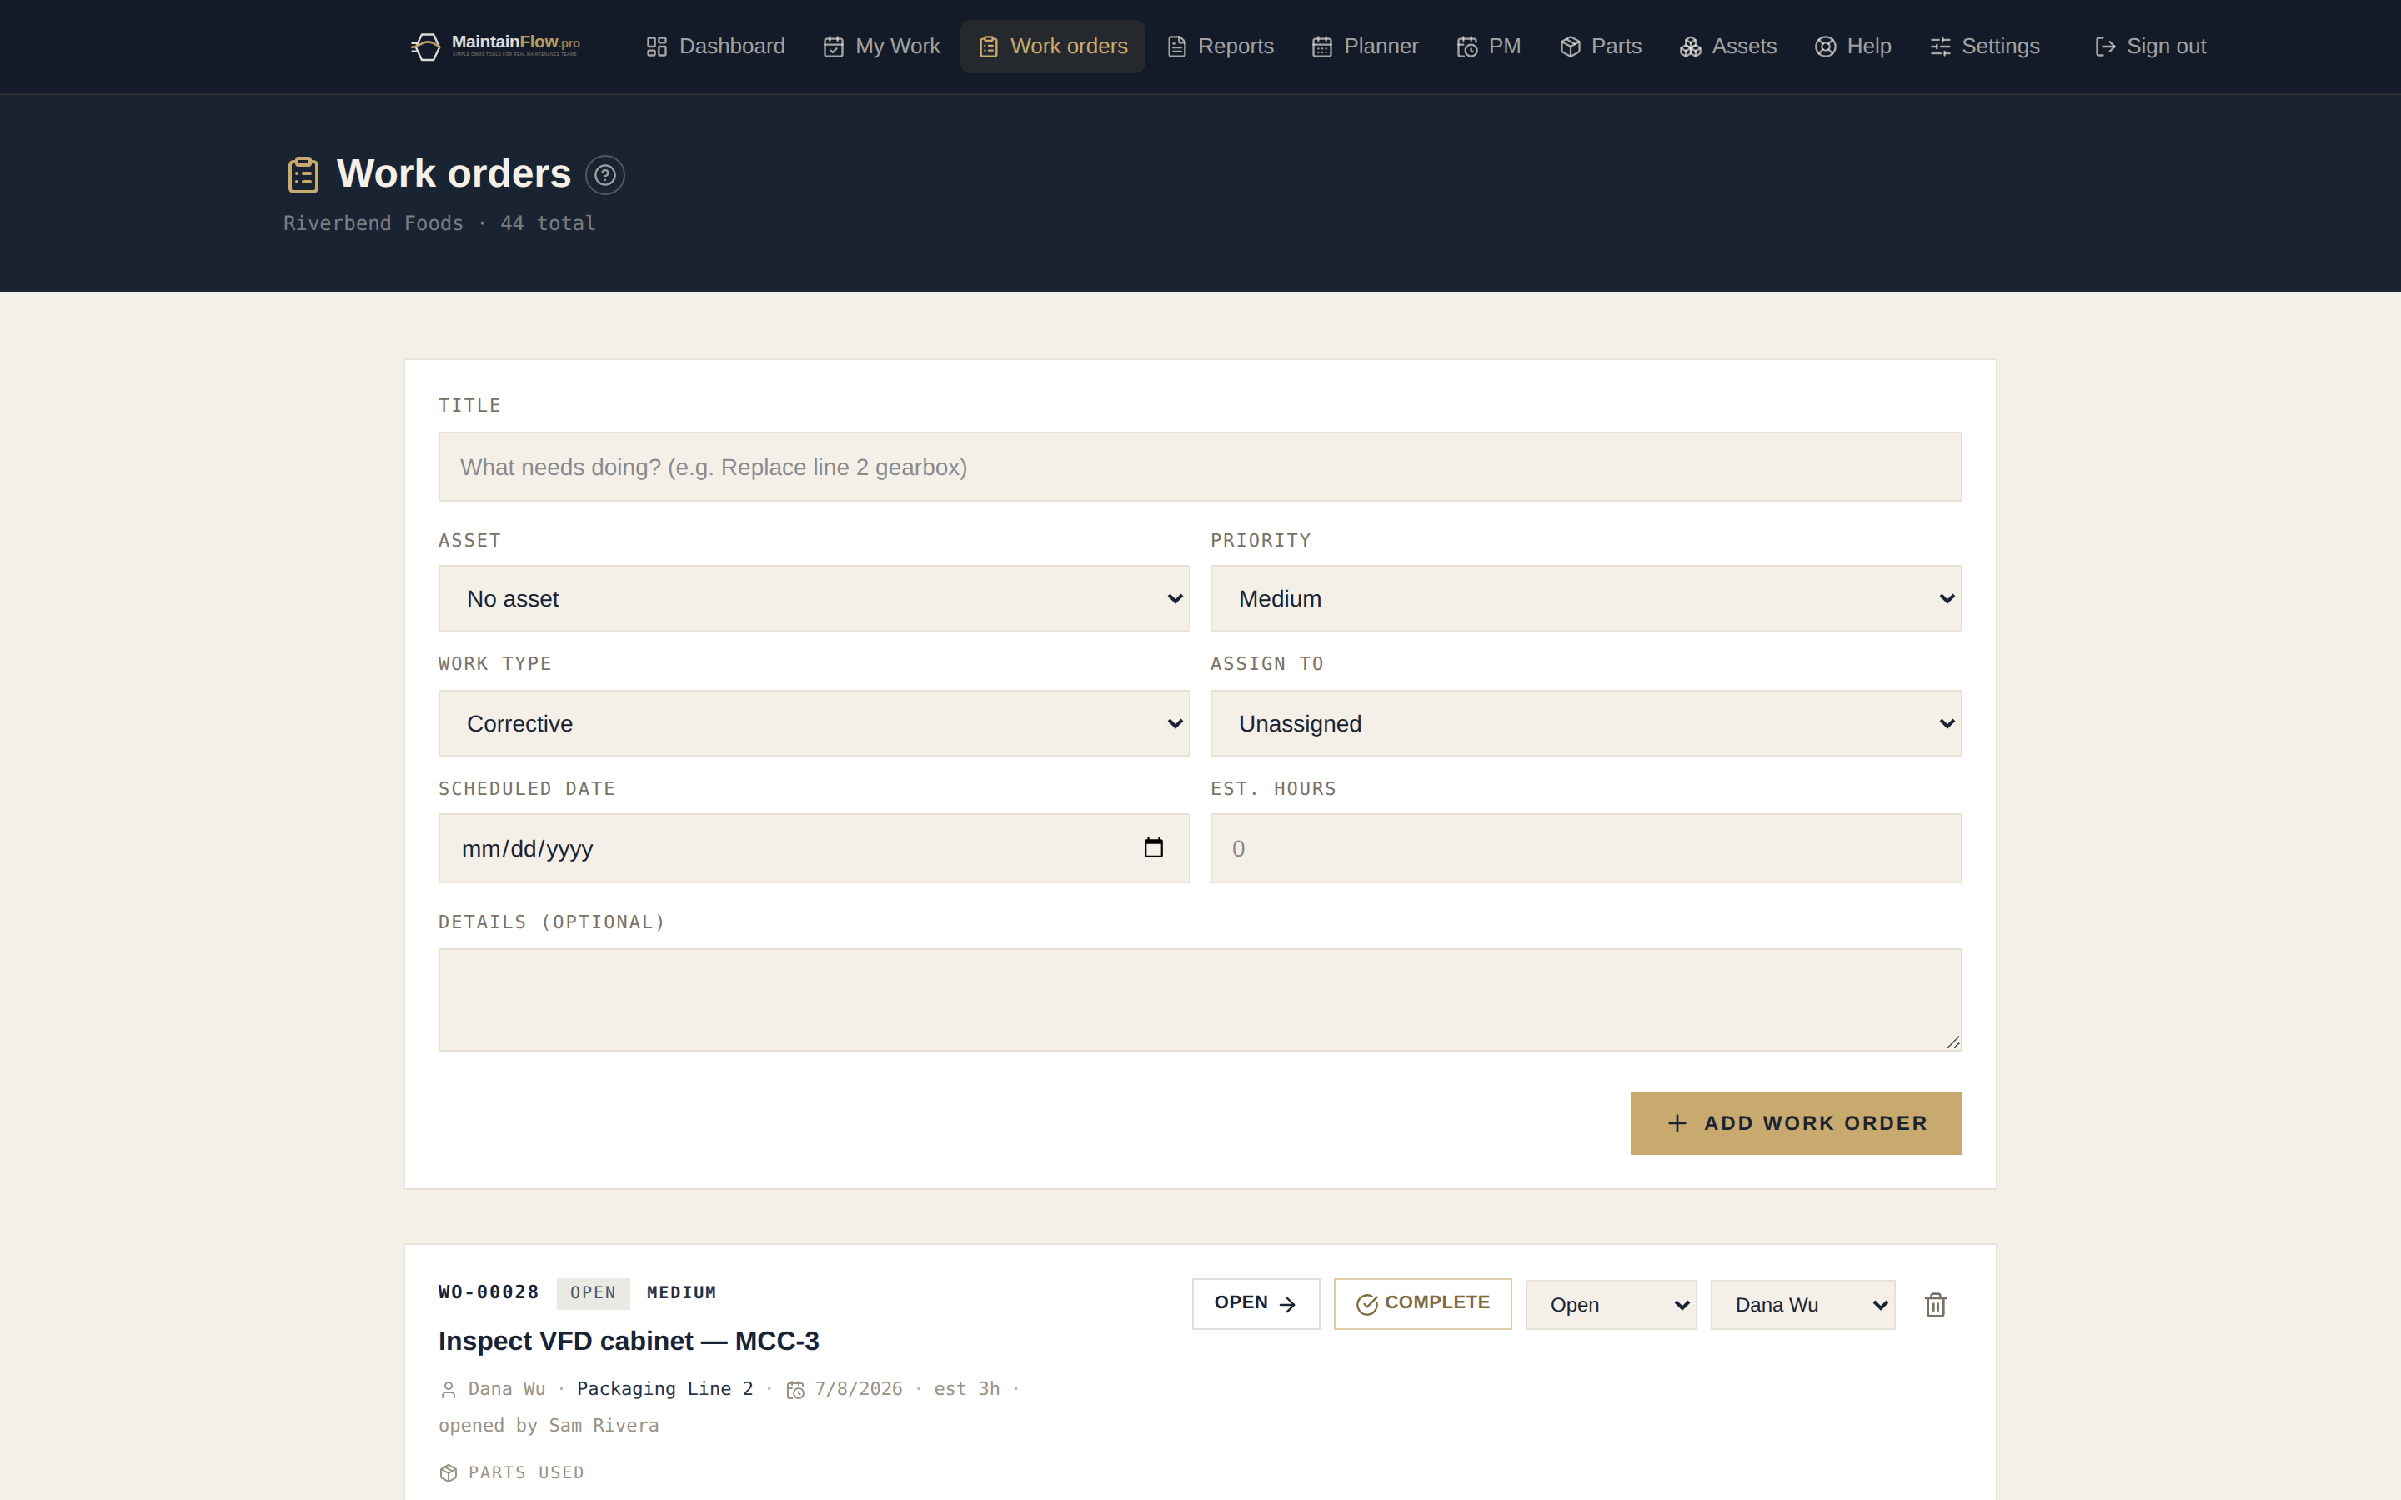Open the status dropdown for WO-00028
2401x1500 pixels.
[1611, 1304]
